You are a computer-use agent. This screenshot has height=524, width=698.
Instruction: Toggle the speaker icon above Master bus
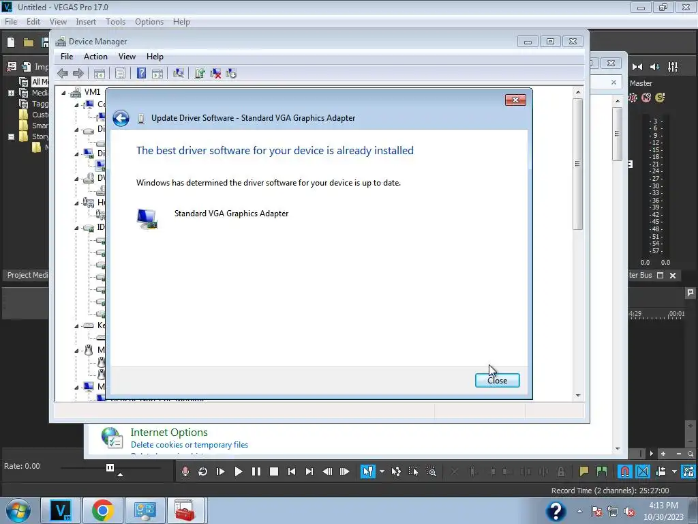tap(655, 67)
